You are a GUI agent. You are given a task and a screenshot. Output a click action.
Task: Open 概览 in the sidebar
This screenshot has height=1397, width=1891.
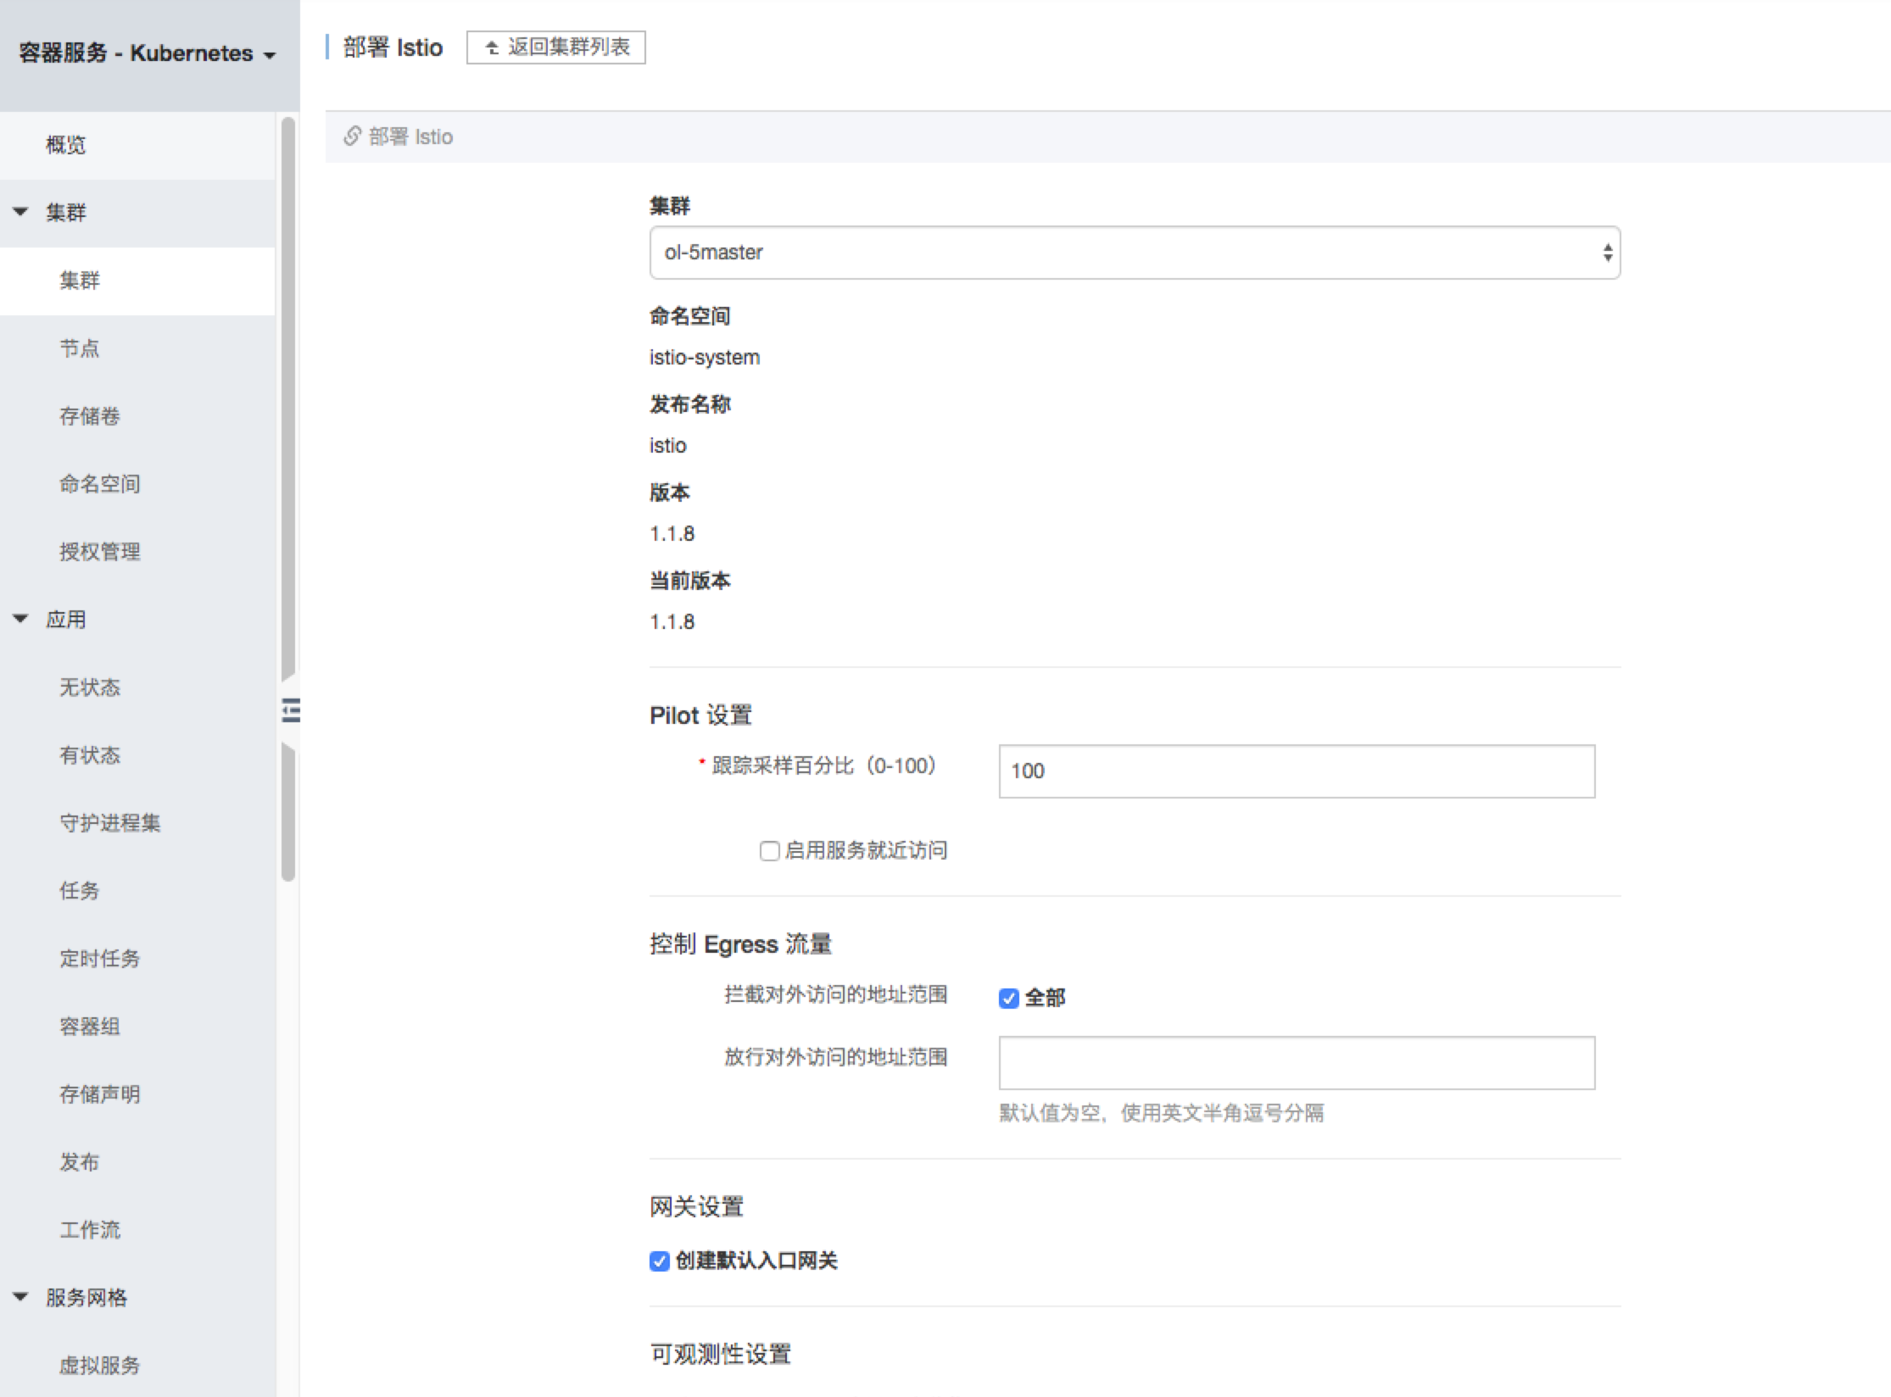coord(137,145)
